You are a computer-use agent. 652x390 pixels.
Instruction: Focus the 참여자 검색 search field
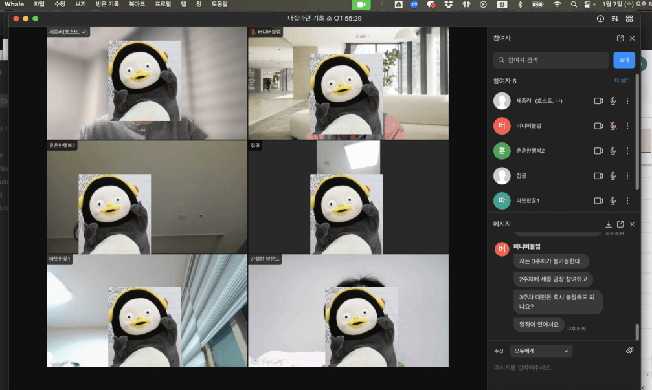[x=550, y=60]
